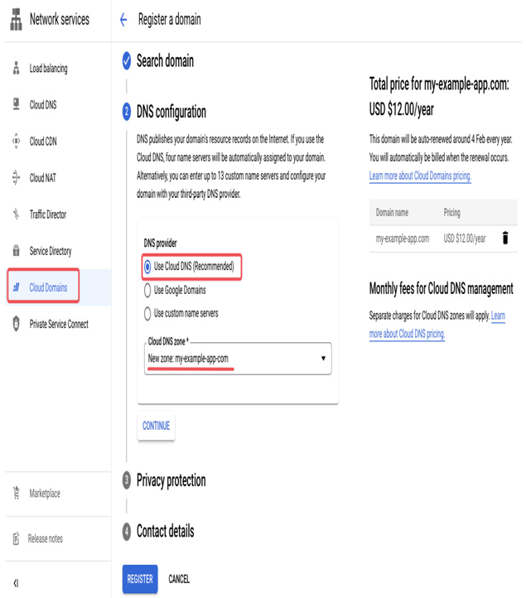Click the CONTINUE button
This screenshot has width=526, height=598.
pos(156,426)
